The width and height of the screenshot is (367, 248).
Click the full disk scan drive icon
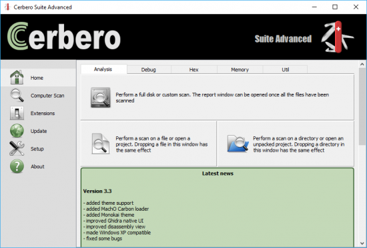tap(100, 97)
